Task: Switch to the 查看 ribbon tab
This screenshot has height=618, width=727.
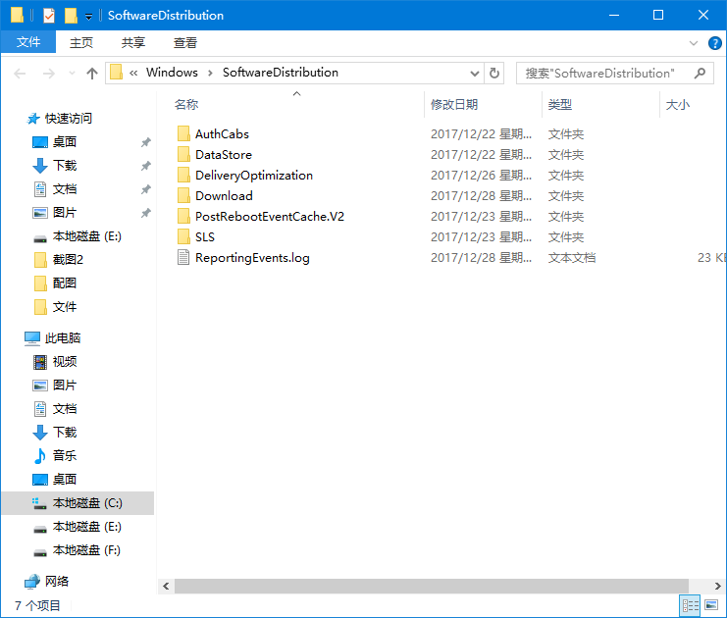Action: coord(185,42)
